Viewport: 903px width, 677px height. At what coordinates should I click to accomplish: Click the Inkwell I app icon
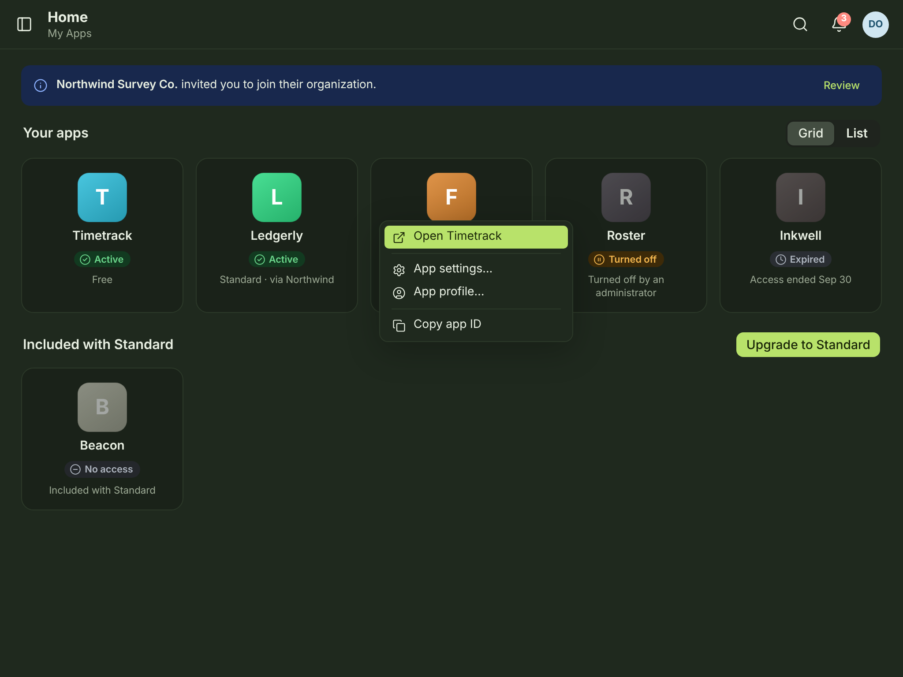pyautogui.click(x=801, y=197)
